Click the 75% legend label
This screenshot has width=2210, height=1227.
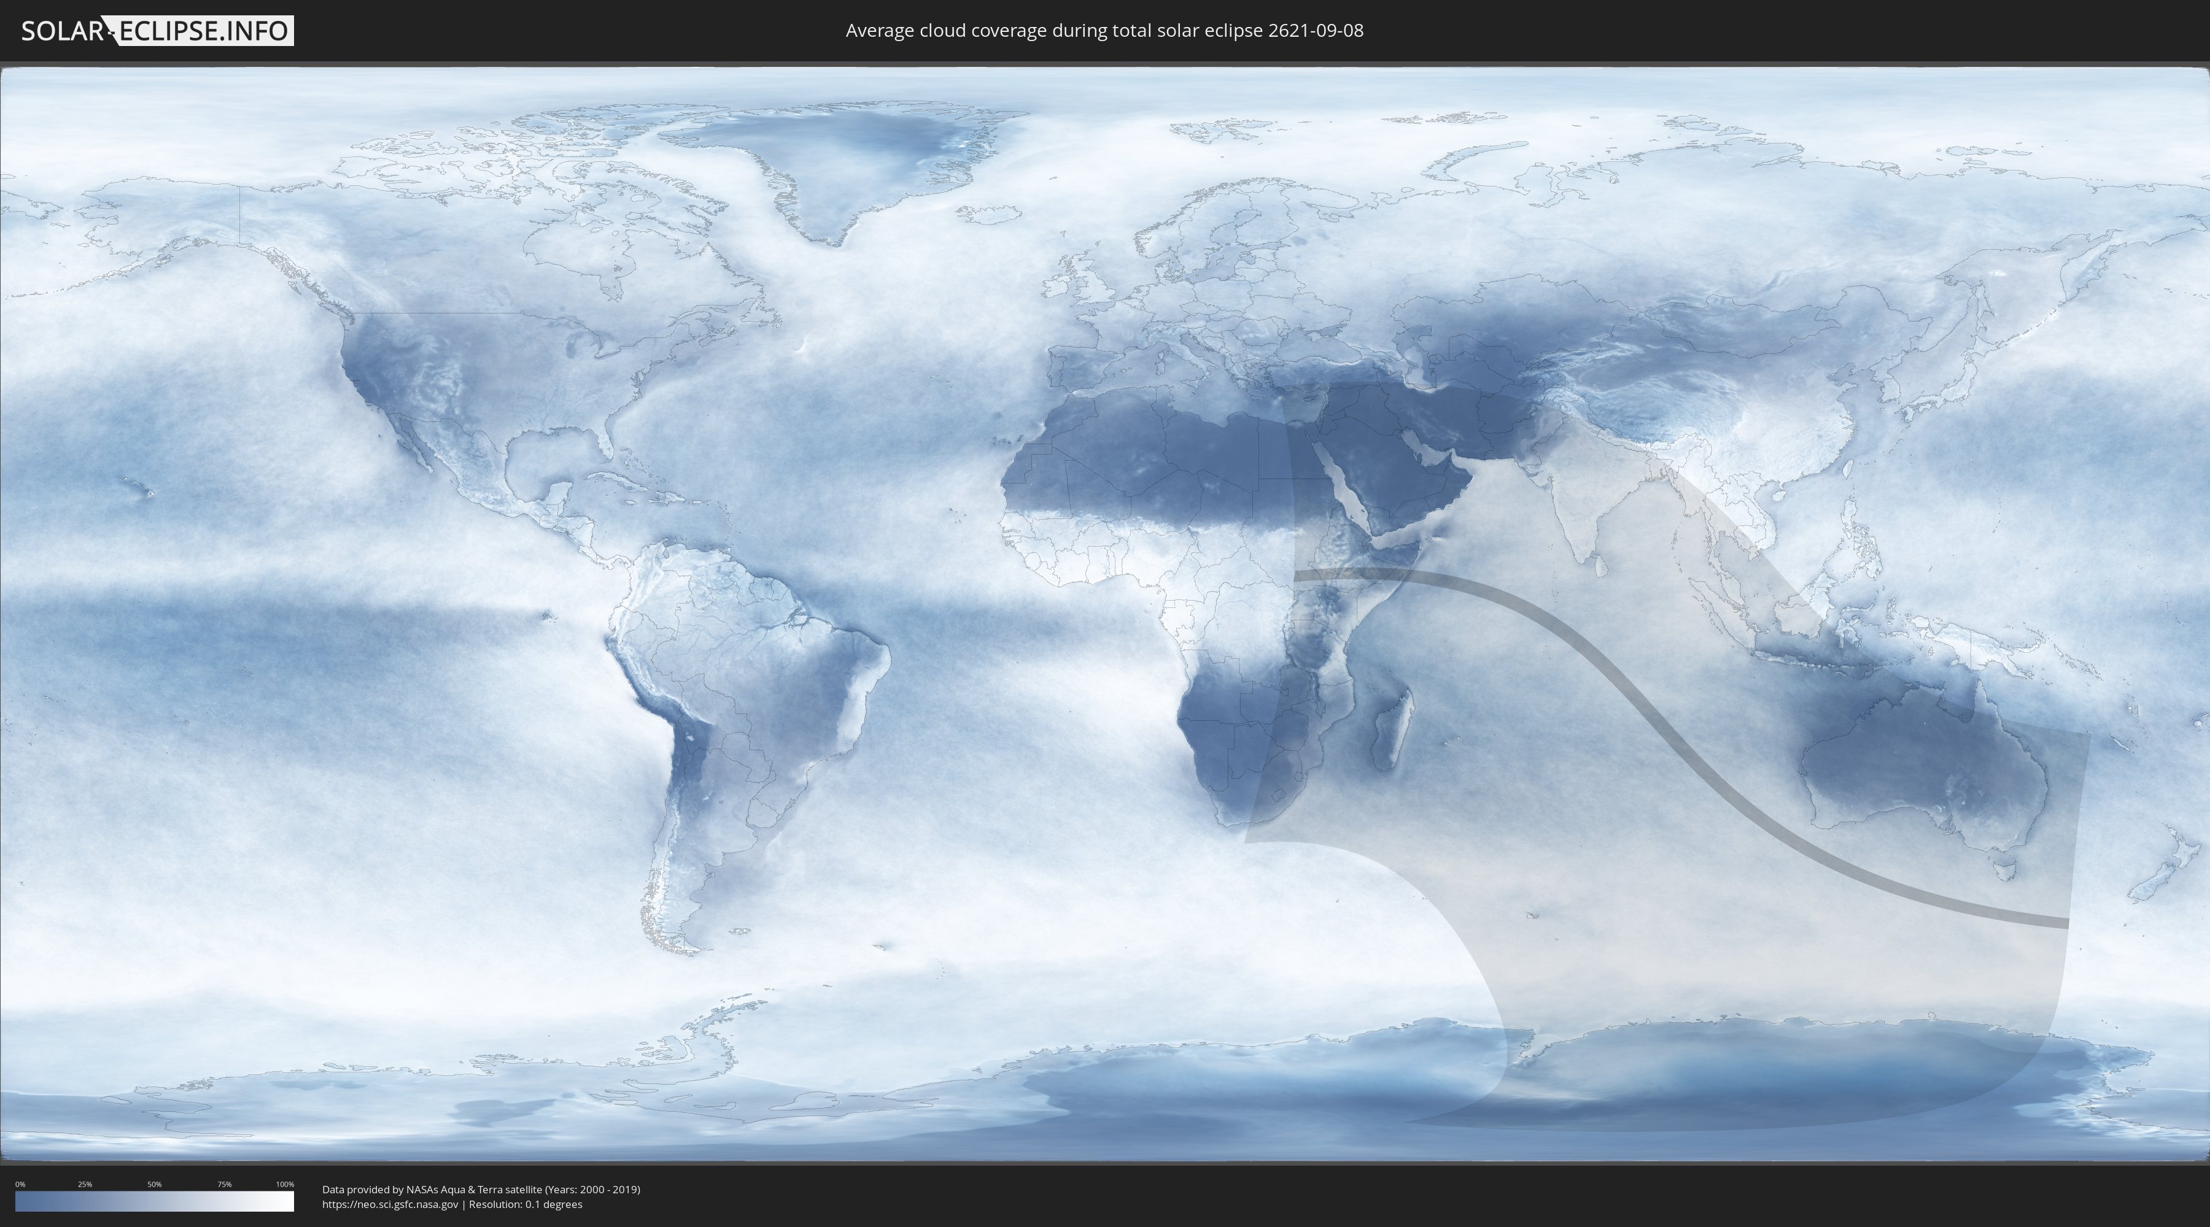point(224,1184)
